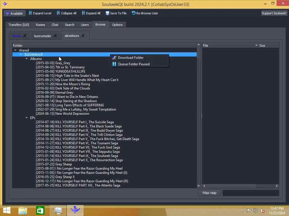Select the New World Depression folder
This screenshot has width=289, height=216.
[x=62, y=114]
